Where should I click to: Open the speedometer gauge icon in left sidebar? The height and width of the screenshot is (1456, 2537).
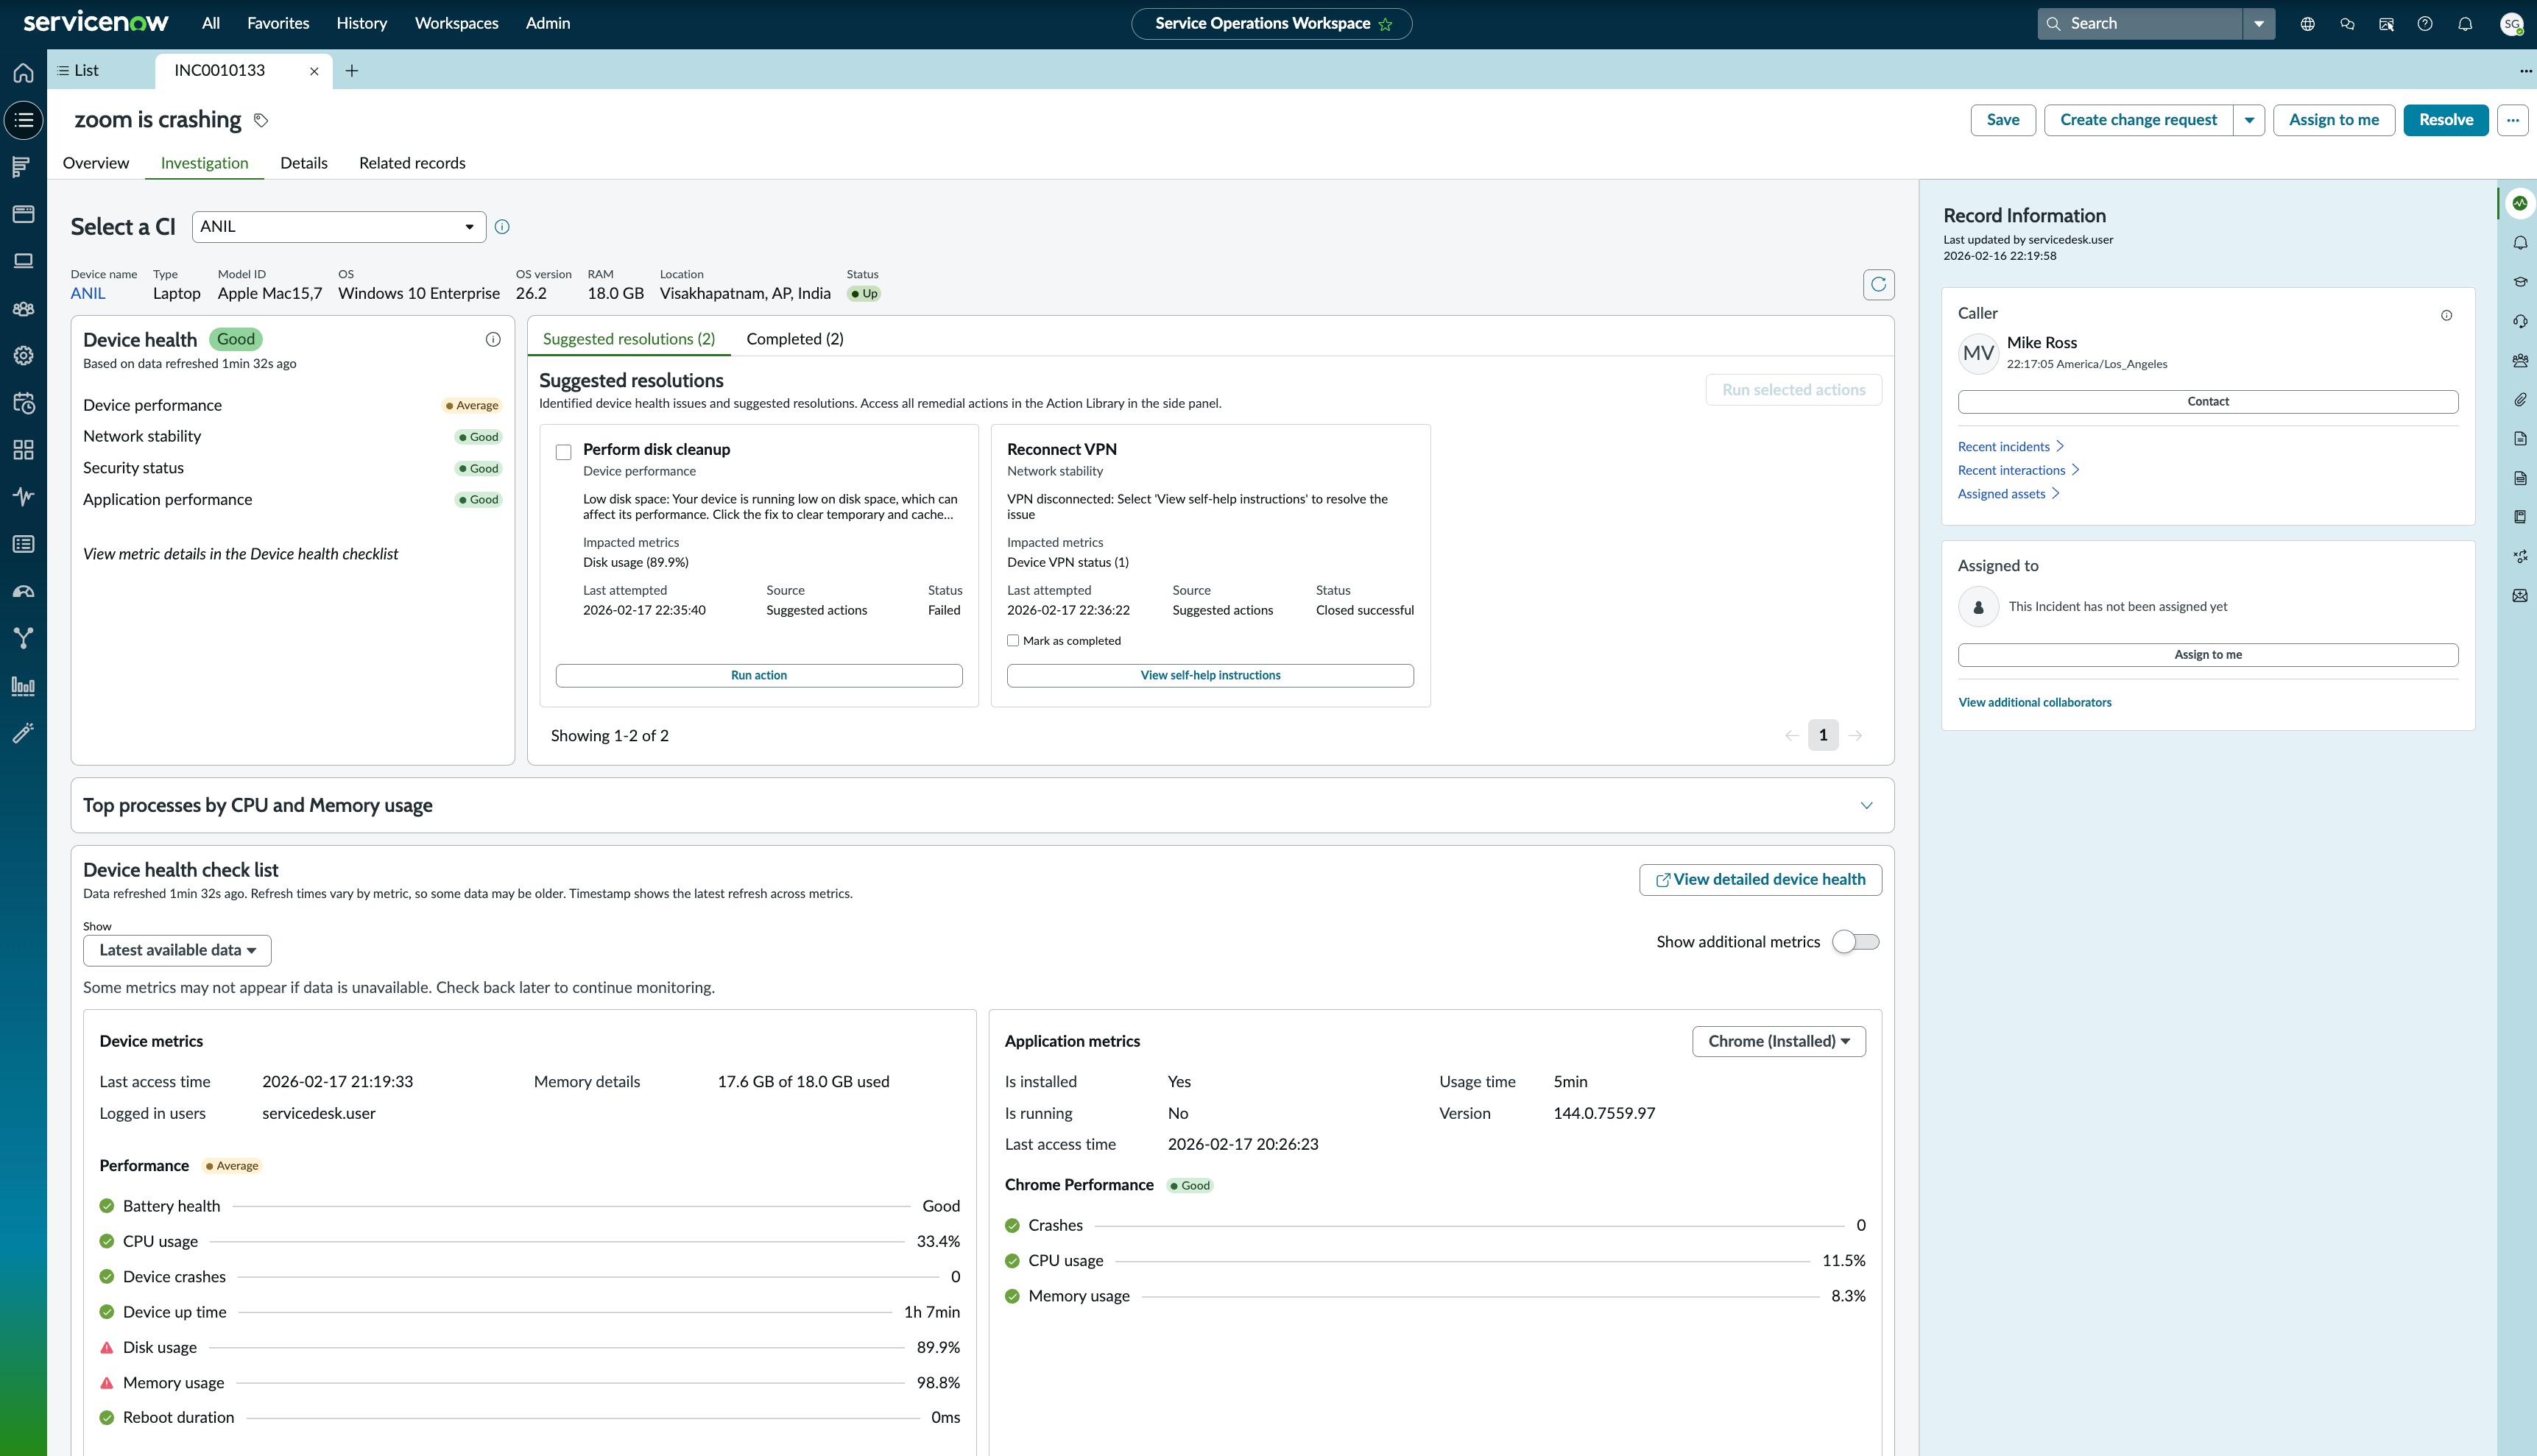click(x=23, y=591)
